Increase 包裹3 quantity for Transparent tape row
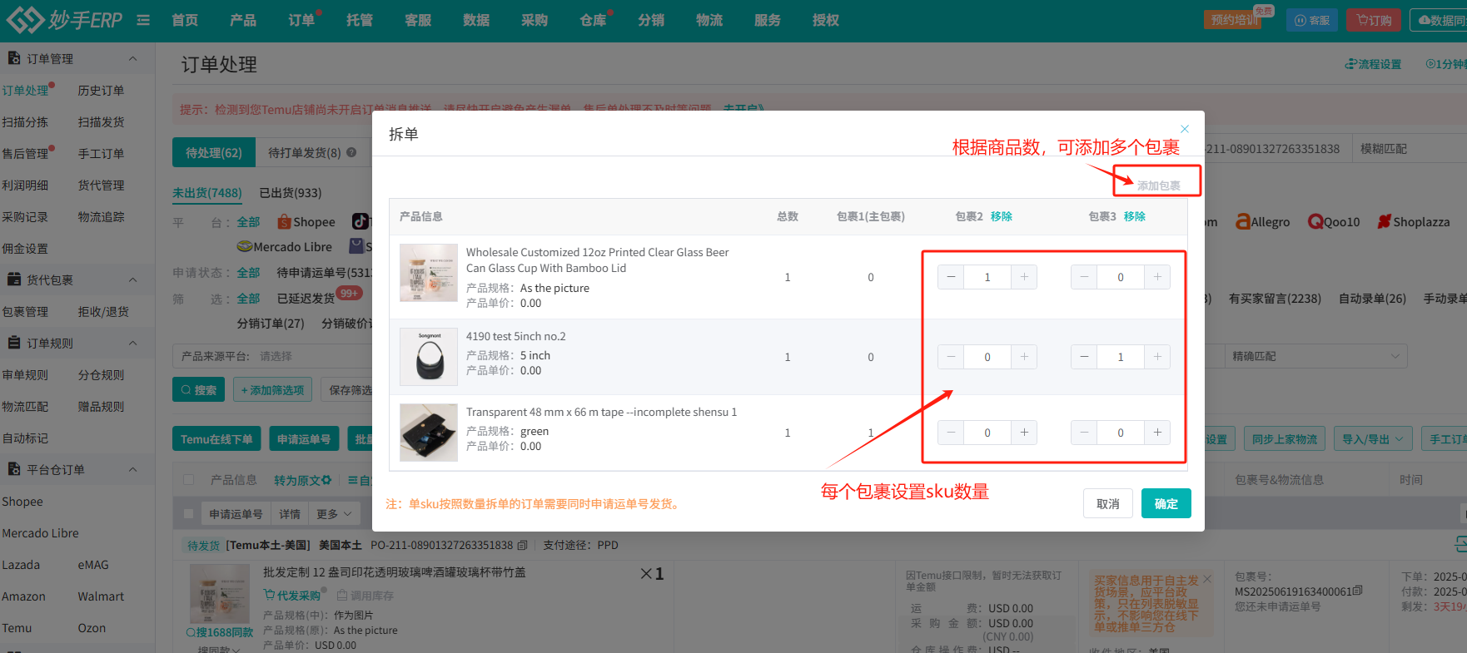Viewport: 1467px width, 653px height. [x=1157, y=433]
